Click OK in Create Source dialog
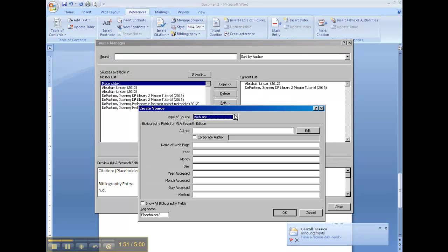Image resolution: width=448 pixels, height=252 pixels. [285, 212]
